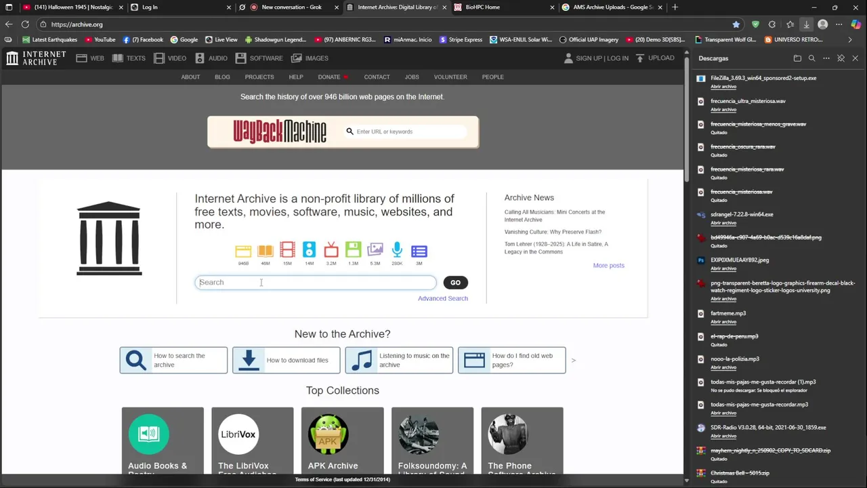Pin the Descargas panel with pin icon
The image size is (867, 488).
coord(841,58)
